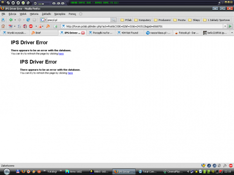Expand hidden system tray icons arrow
Screen dimensions: 234x175
coord(188,172)
